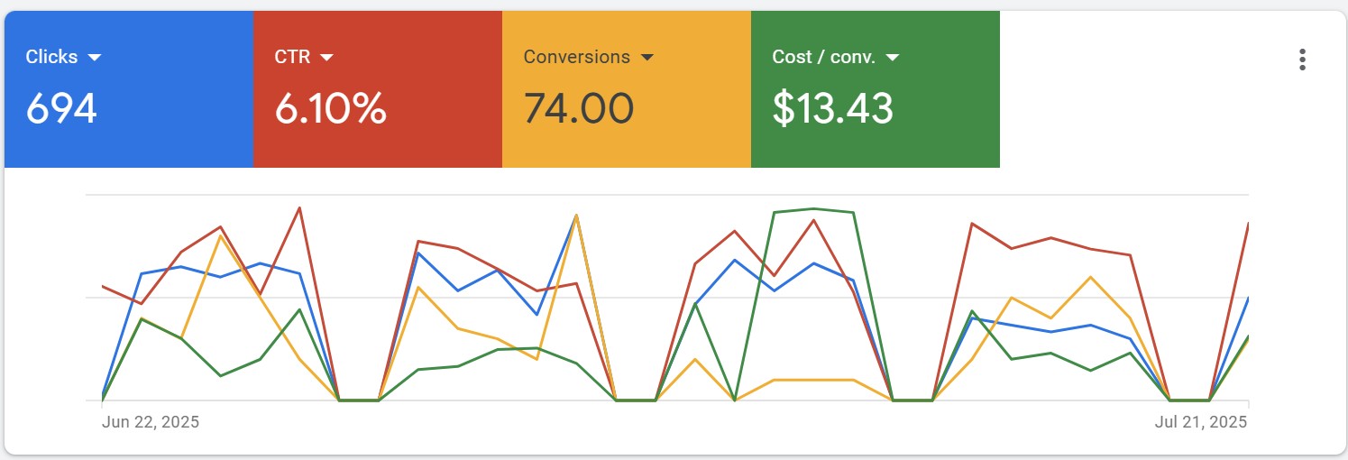Click the 6.10% CTR value

[x=330, y=109]
